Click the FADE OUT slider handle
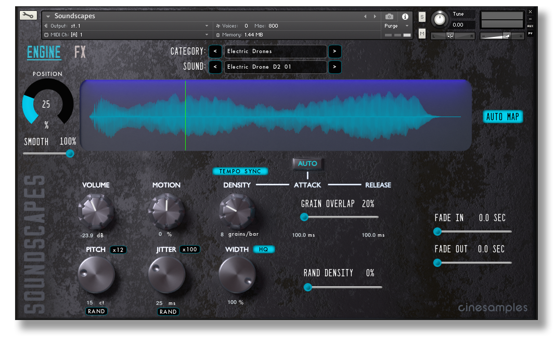The height and width of the screenshot is (345, 554). tap(437, 263)
